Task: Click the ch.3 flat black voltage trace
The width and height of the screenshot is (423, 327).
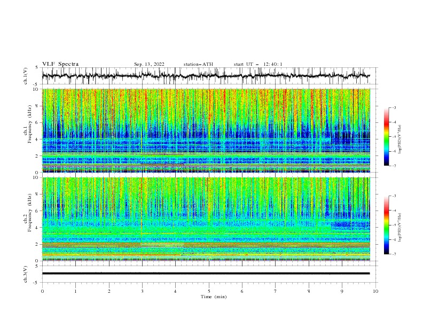Action: tap(206, 274)
